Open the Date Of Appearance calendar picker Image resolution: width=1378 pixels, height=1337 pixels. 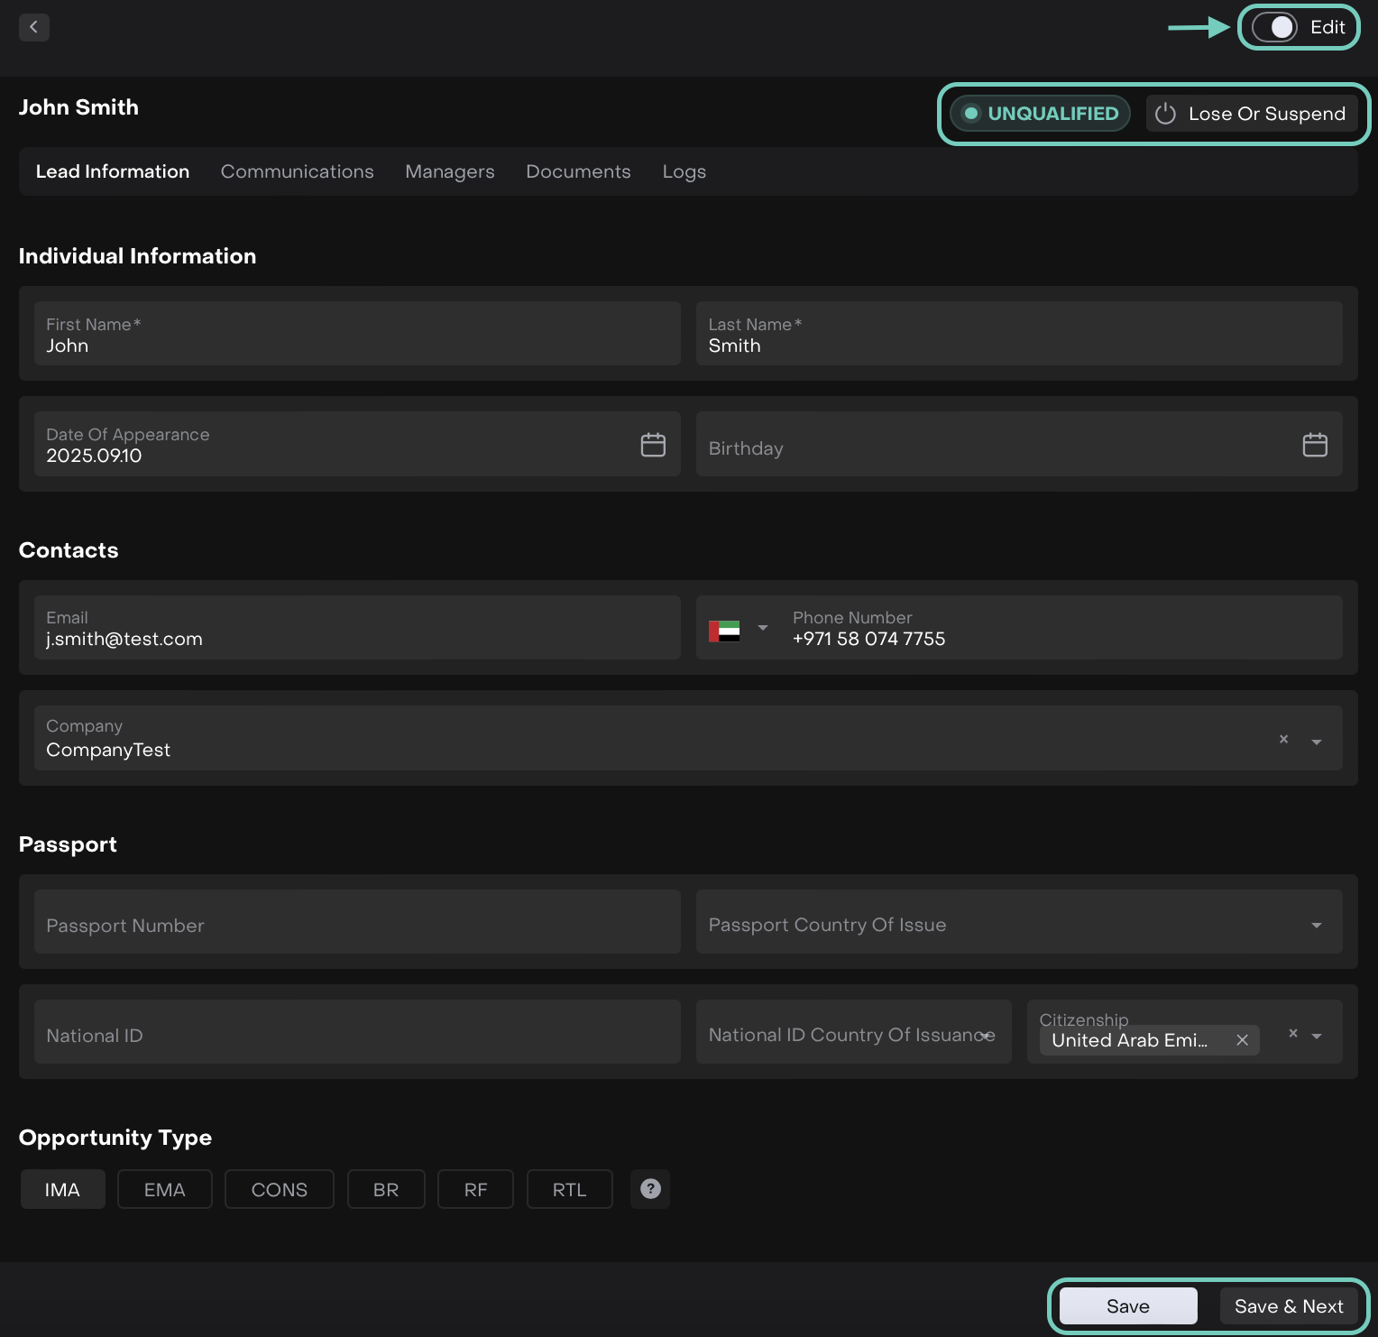653,445
